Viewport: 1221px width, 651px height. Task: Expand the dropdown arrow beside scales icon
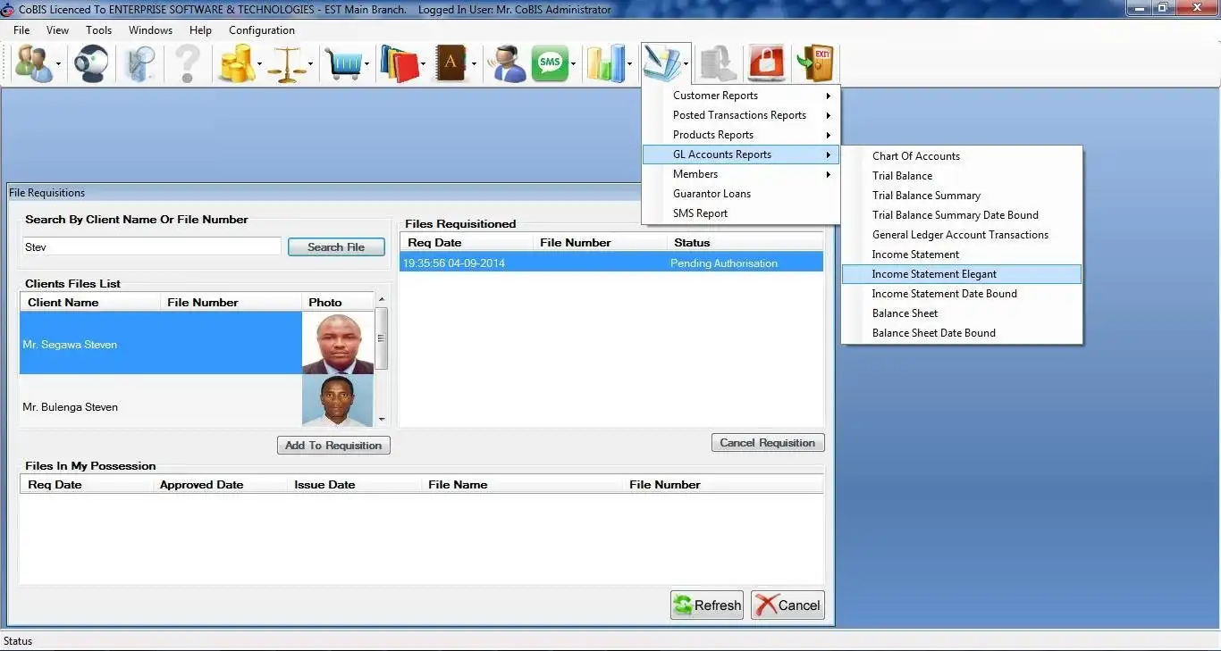(310, 64)
